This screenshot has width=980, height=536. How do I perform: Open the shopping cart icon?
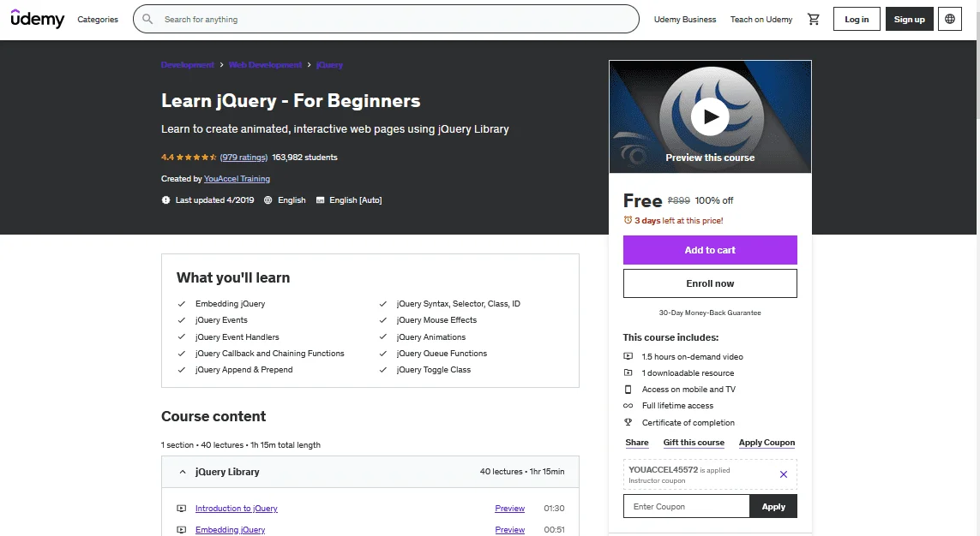pos(813,20)
